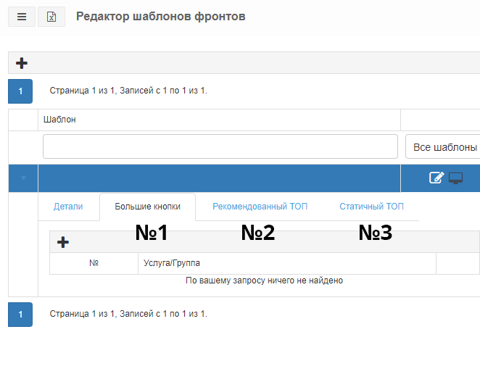Viewport: 480px width, 382px height.
Task: Collapse the selected template row arrow
Action: [x=23, y=178]
